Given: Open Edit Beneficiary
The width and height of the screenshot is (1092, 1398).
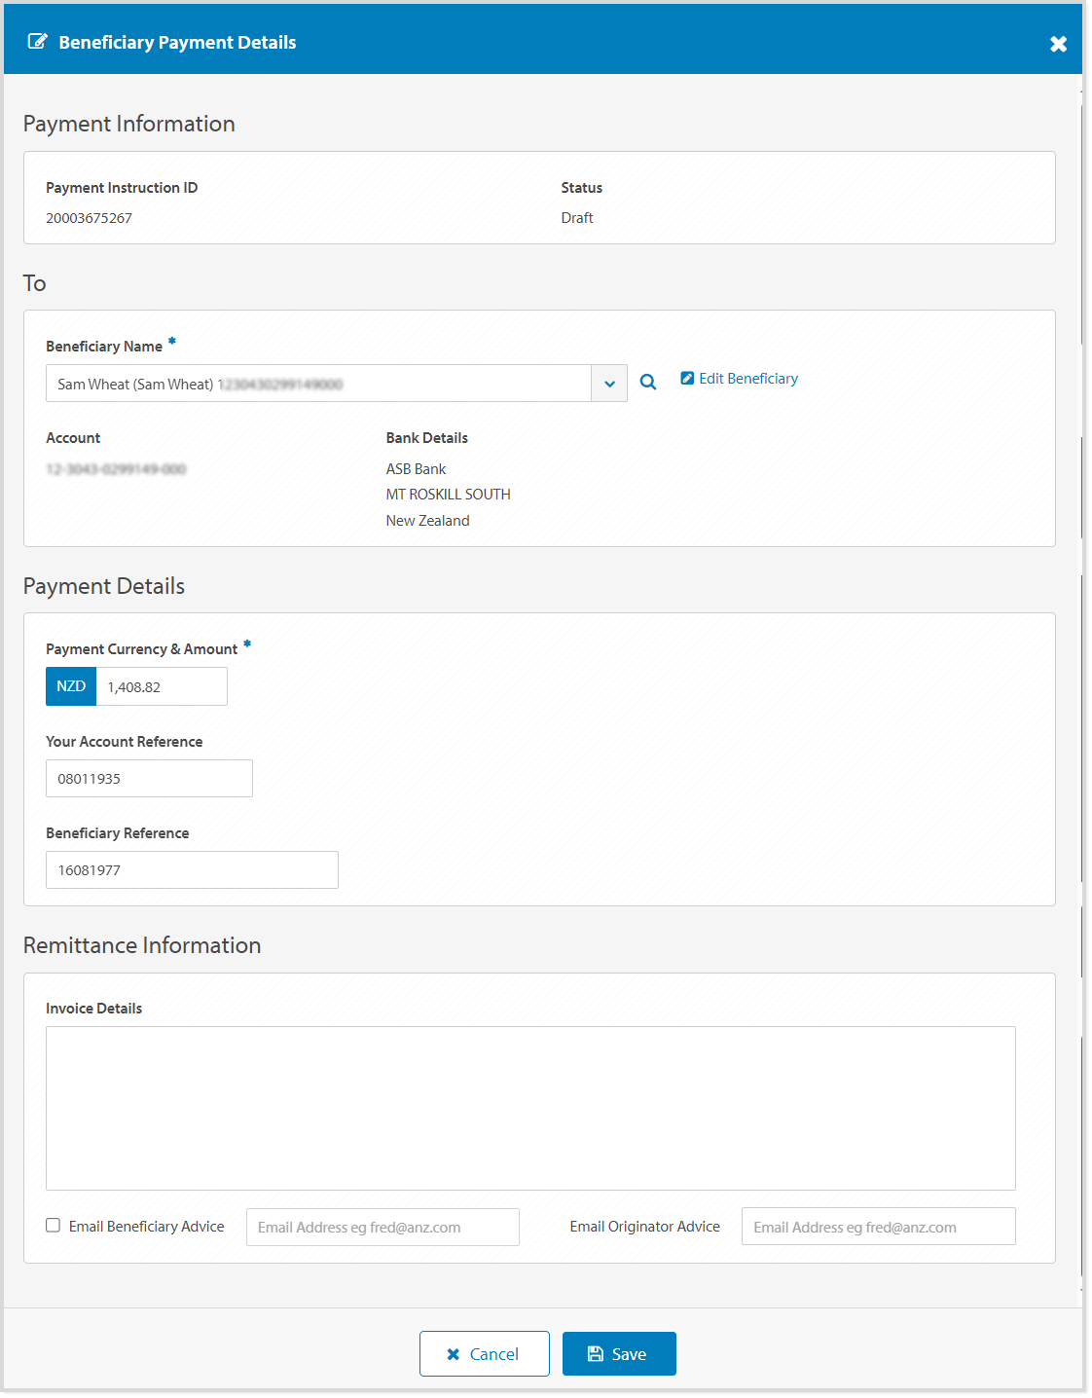Looking at the screenshot, I should coord(747,378).
